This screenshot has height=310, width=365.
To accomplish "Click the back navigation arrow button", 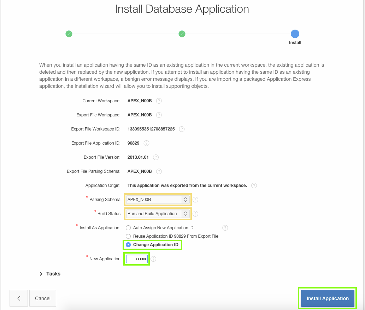I will point(18,298).
